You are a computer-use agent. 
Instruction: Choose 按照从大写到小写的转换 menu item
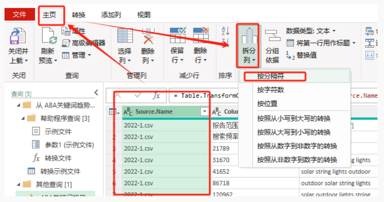[294, 132]
